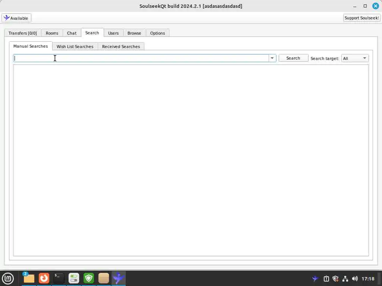Open the toggle-switch settings app in taskbar
Screen dimensions: 382x286
point(74,279)
